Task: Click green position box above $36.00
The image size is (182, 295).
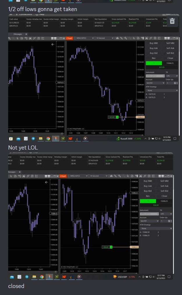Action: point(148,201)
